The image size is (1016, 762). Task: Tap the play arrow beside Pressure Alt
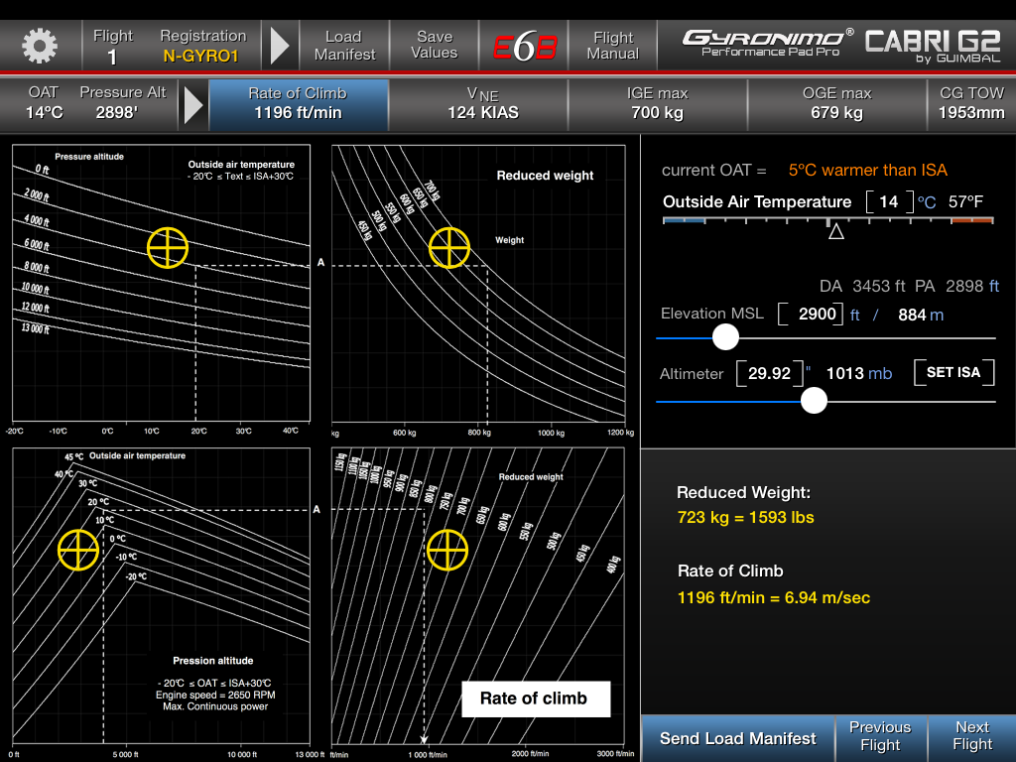pyautogui.click(x=193, y=104)
